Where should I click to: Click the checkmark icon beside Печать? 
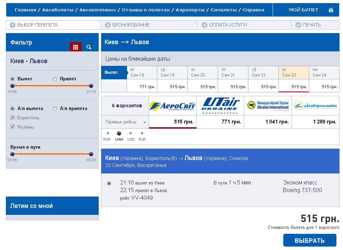[298, 25]
